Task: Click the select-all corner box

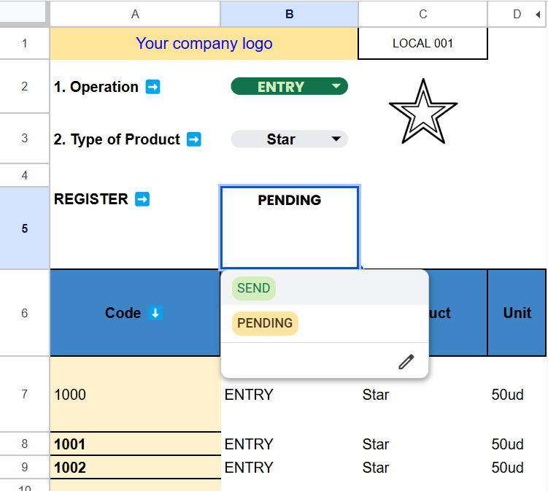Action: click(x=24, y=12)
